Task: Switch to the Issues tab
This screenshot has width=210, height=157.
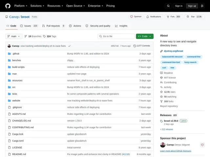Action: (29, 26)
